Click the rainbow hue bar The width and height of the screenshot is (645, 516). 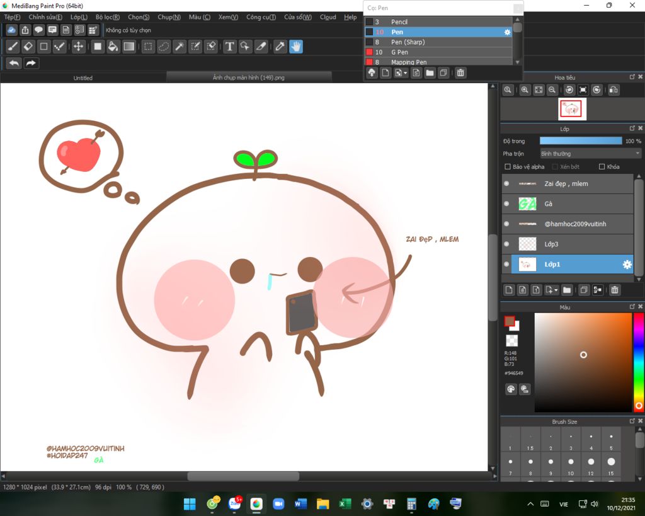(x=639, y=362)
